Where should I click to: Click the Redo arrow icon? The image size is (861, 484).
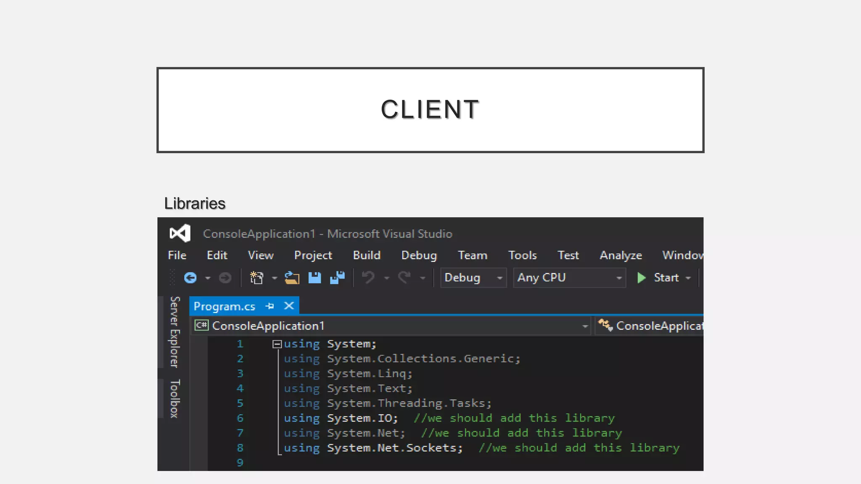click(404, 278)
